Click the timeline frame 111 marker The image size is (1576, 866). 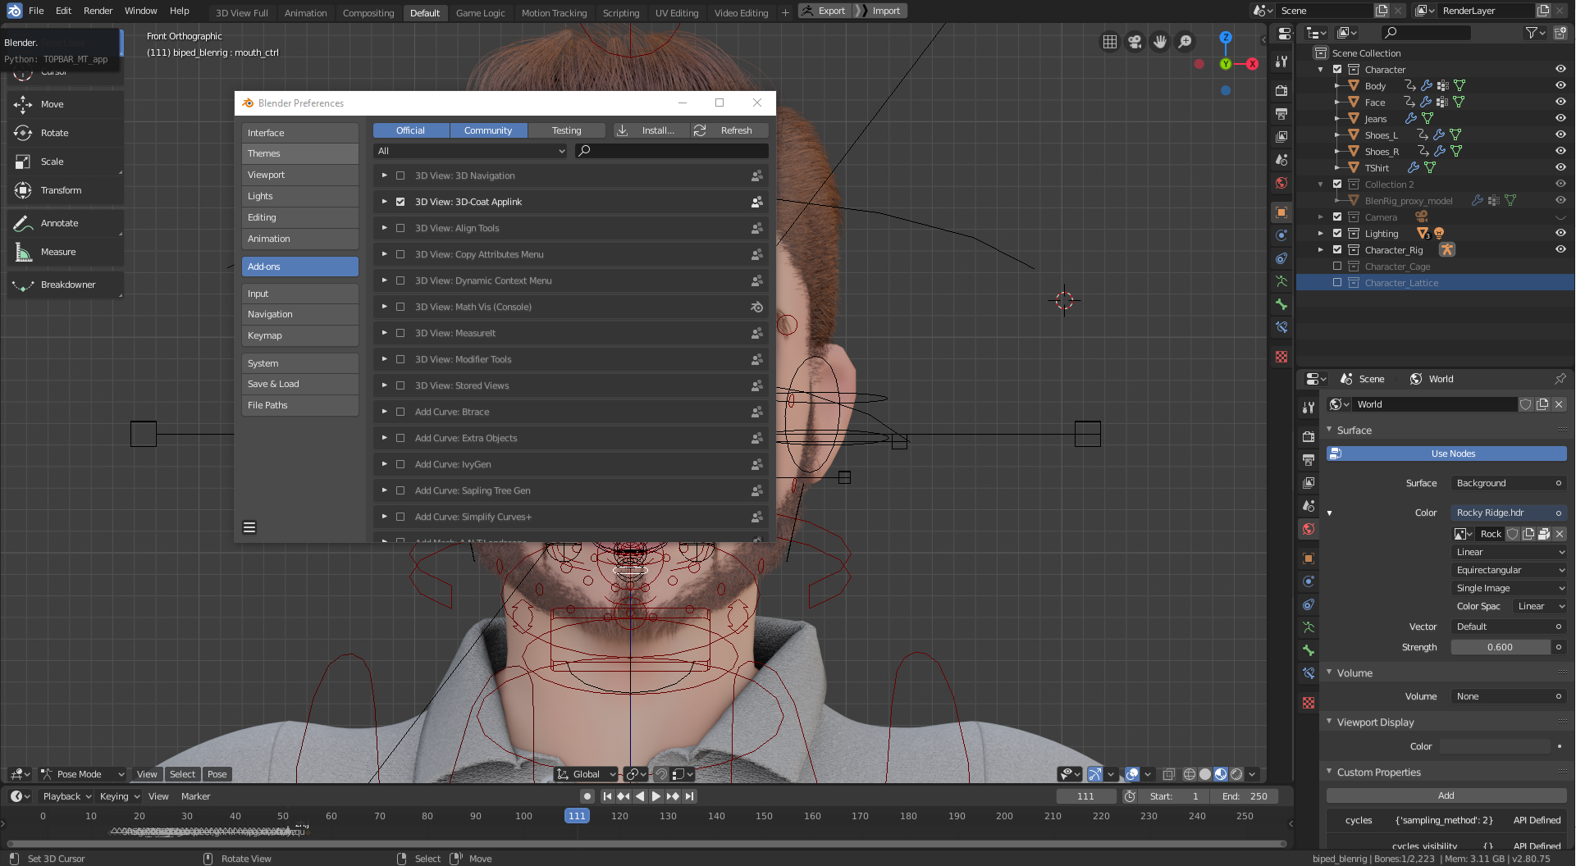(x=577, y=816)
